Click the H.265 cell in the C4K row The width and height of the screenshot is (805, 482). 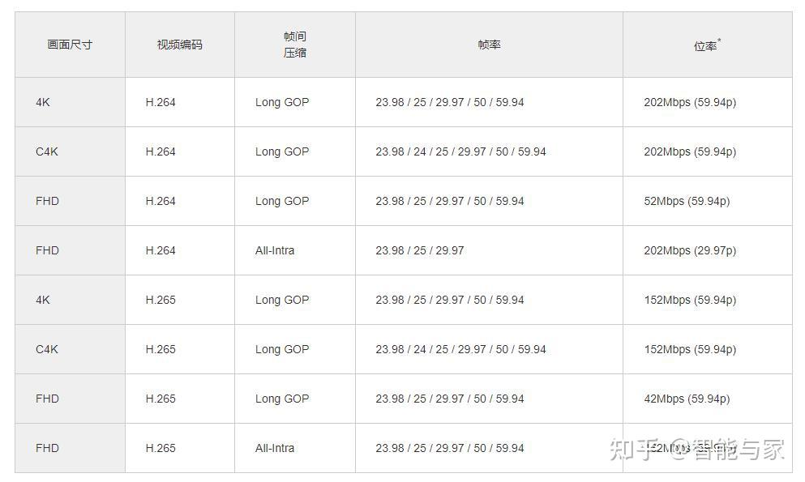[x=161, y=349]
